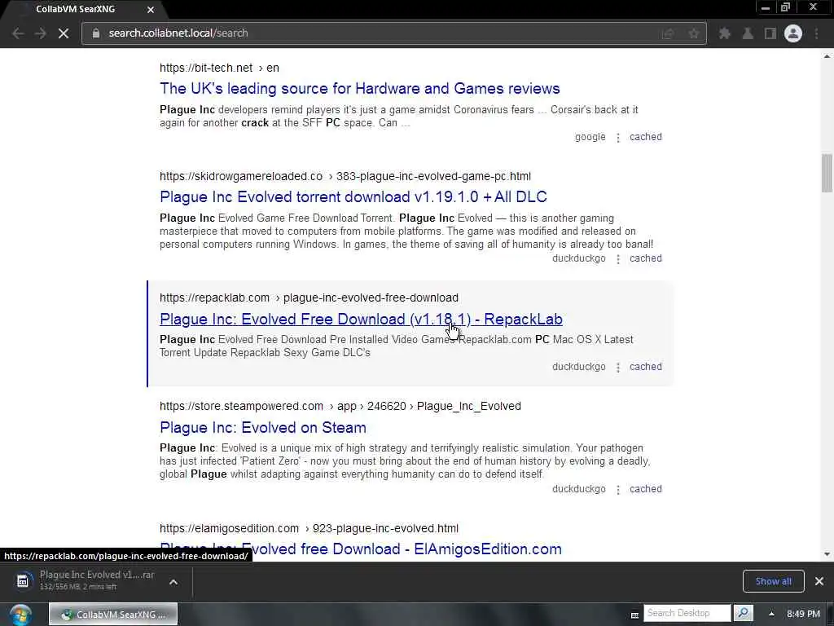Close the downloads bar
Screen dimensions: 834x626
[819, 581]
